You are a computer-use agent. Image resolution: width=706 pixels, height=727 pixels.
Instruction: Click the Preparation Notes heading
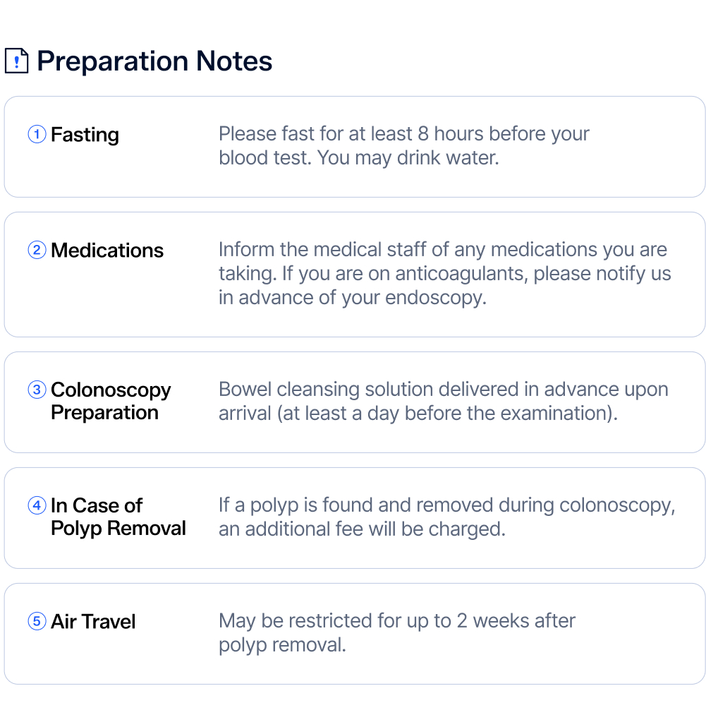click(154, 61)
